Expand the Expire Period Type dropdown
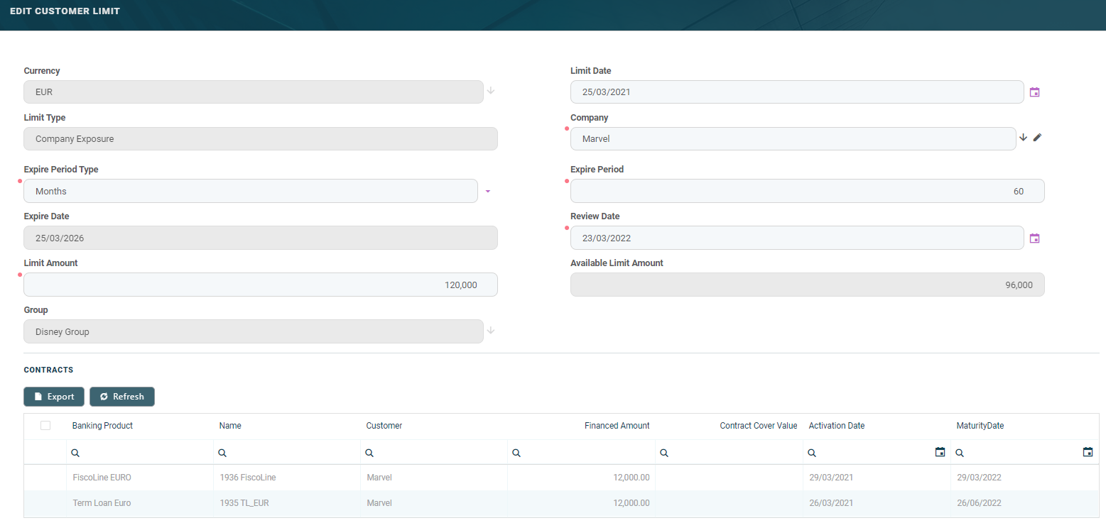Viewport: 1106px width, 523px height. tap(488, 192)
